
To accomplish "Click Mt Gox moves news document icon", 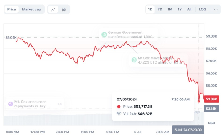I will (x=134, y=60).
